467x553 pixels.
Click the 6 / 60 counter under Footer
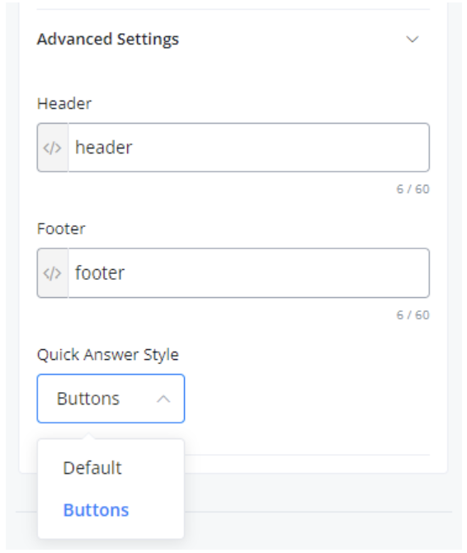click(413, 315)
